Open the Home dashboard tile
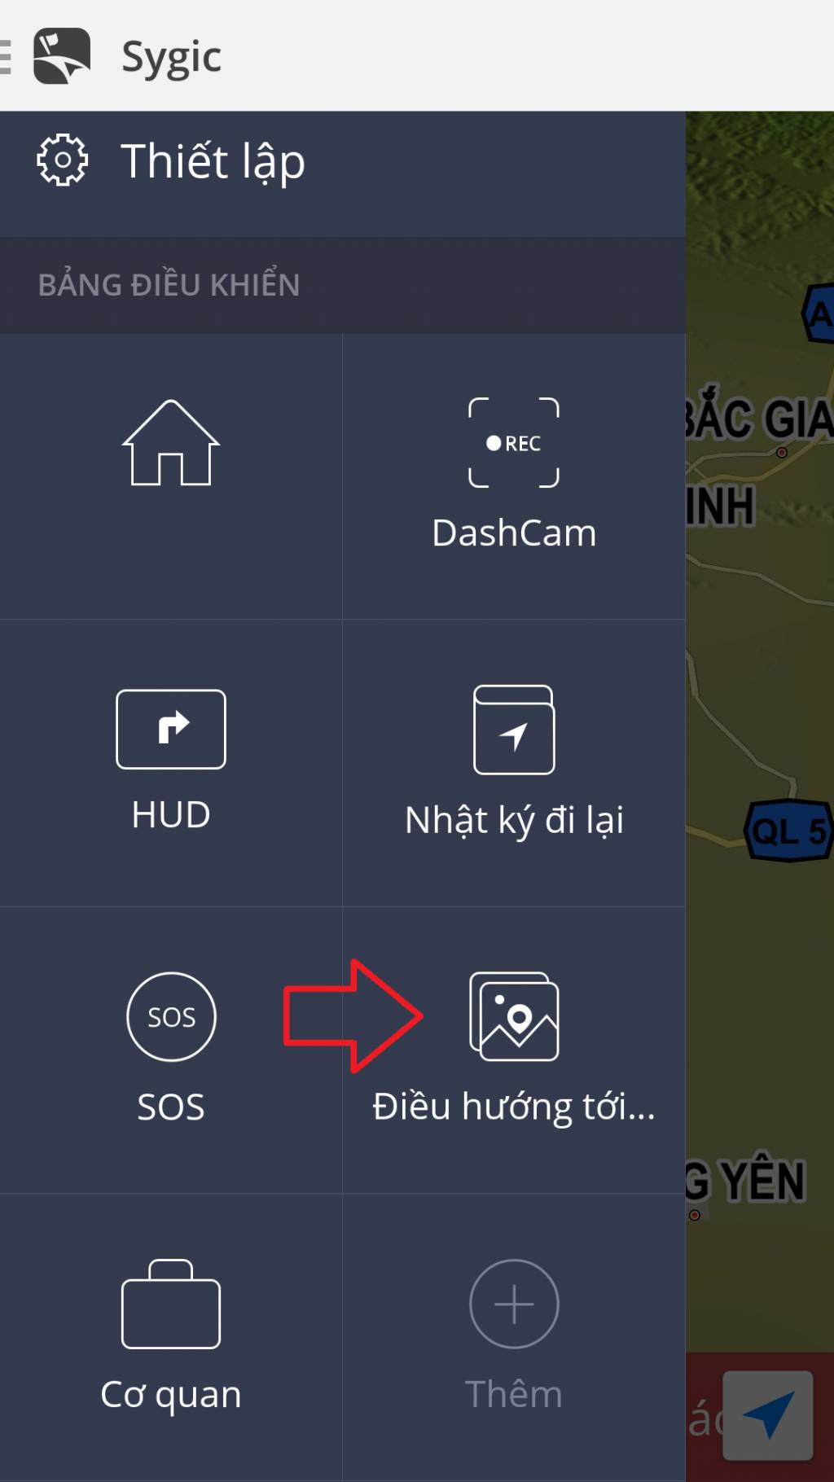The height and width of the screenshot is (1482, 834). (x=171, y=476)
